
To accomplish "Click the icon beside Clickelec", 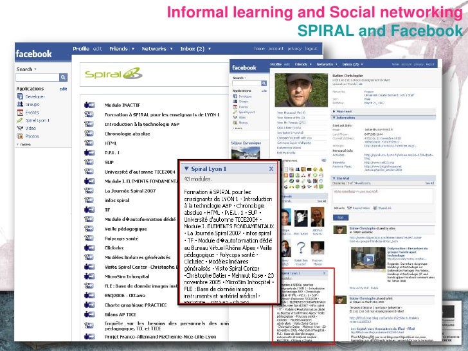I will 89,248.
